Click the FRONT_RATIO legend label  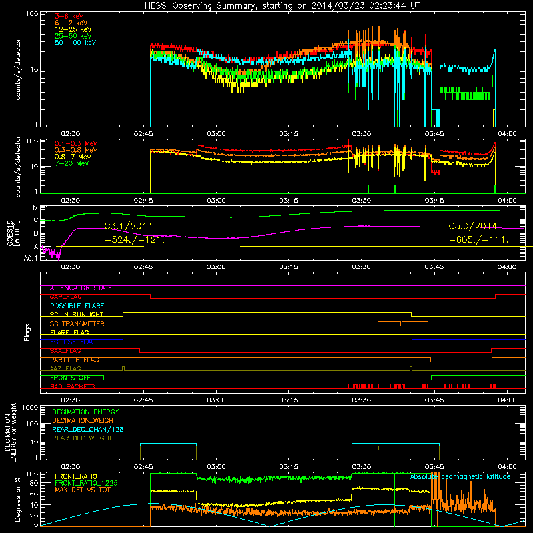coord(76,476)
